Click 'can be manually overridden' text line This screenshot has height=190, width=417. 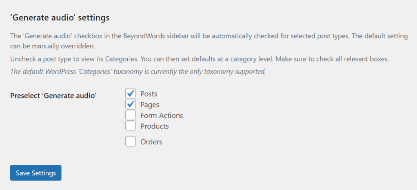tap(52, 46)
